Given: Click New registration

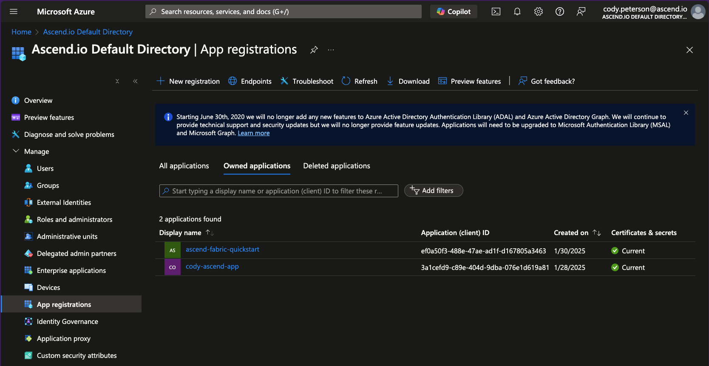Looking at the screenshot, I should (x=188, y=81).
